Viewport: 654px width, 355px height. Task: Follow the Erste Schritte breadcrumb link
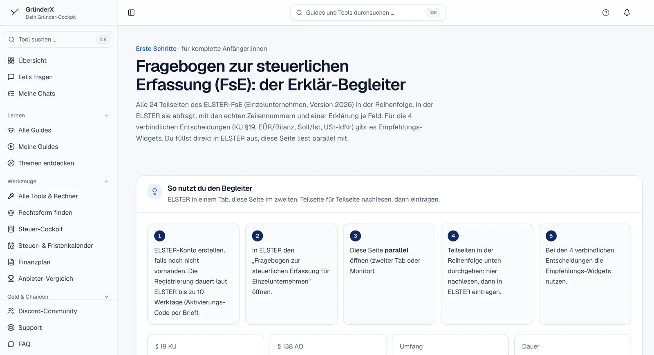point(156,49)
